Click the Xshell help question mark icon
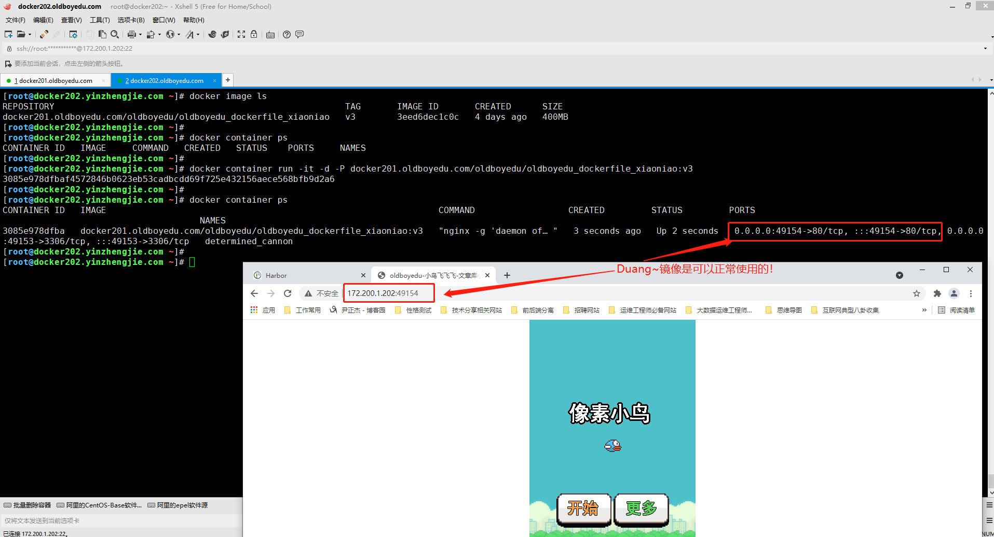The image size is (994, 537). click(287, 34)
